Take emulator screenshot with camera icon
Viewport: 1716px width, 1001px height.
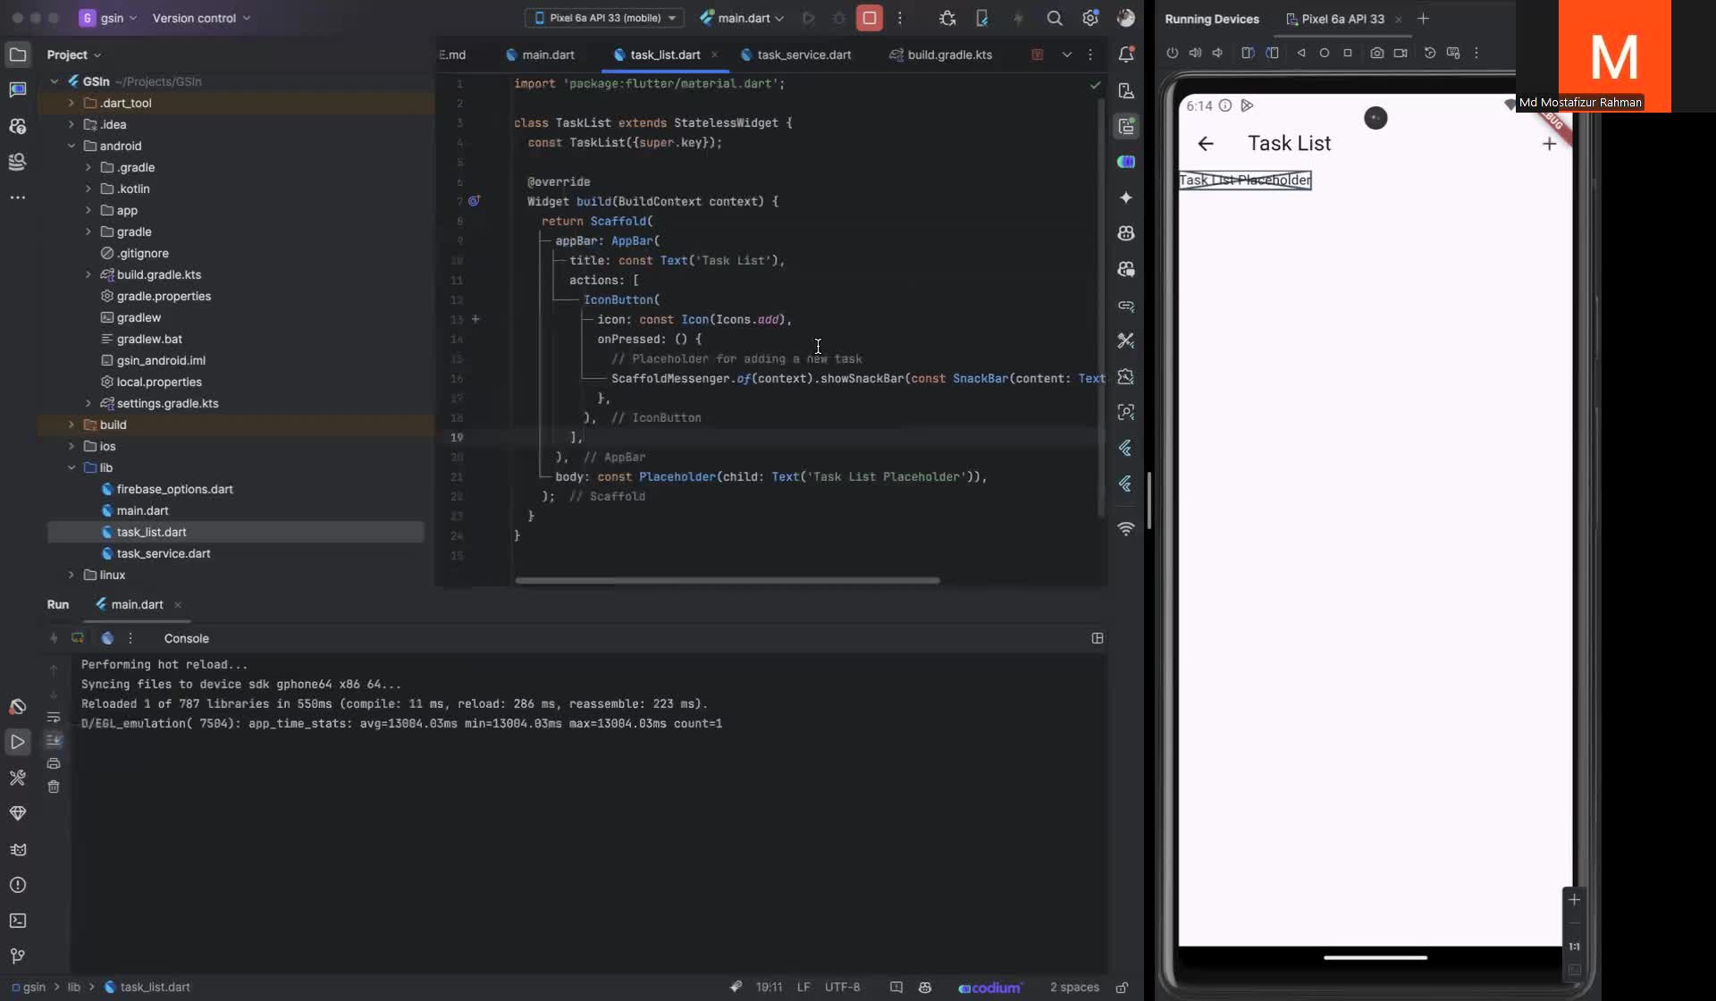click(x=1377, y=53)
